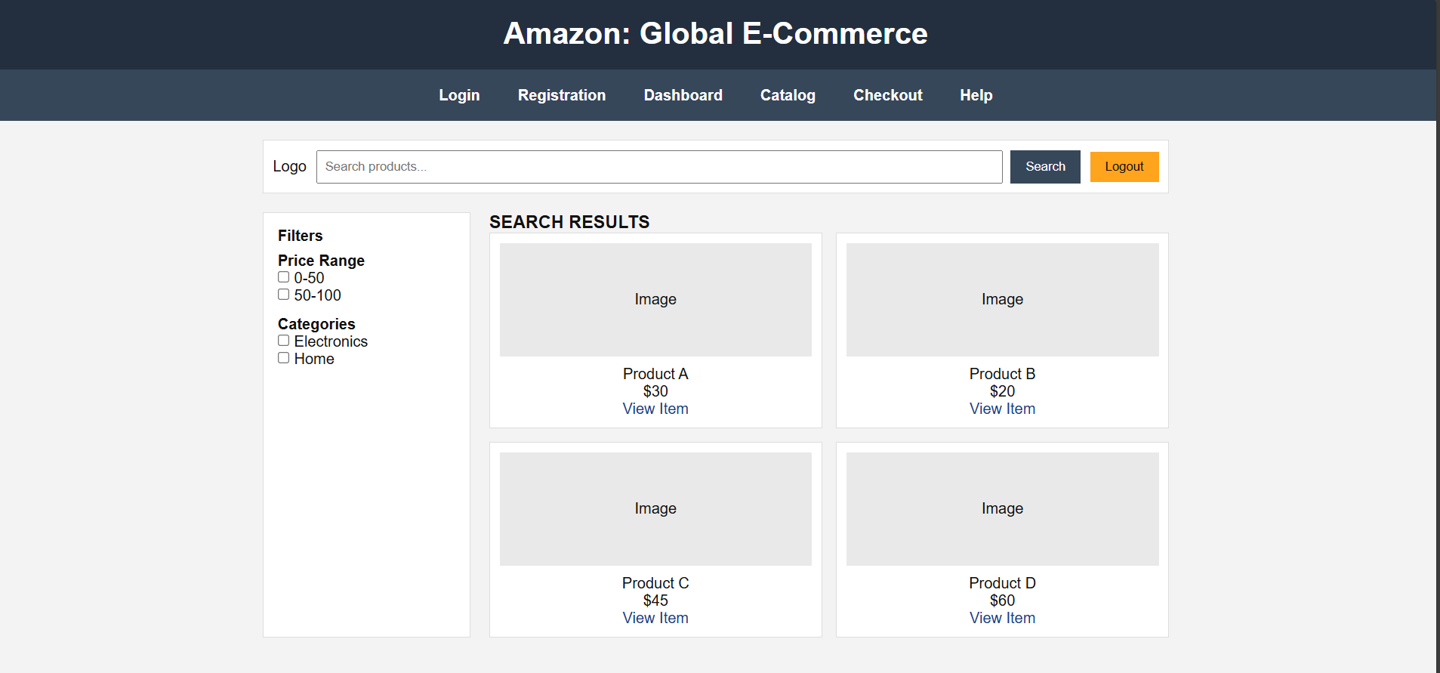Open the Dashboard nav item
This screenshot has height=673, width=1440.
683,95
